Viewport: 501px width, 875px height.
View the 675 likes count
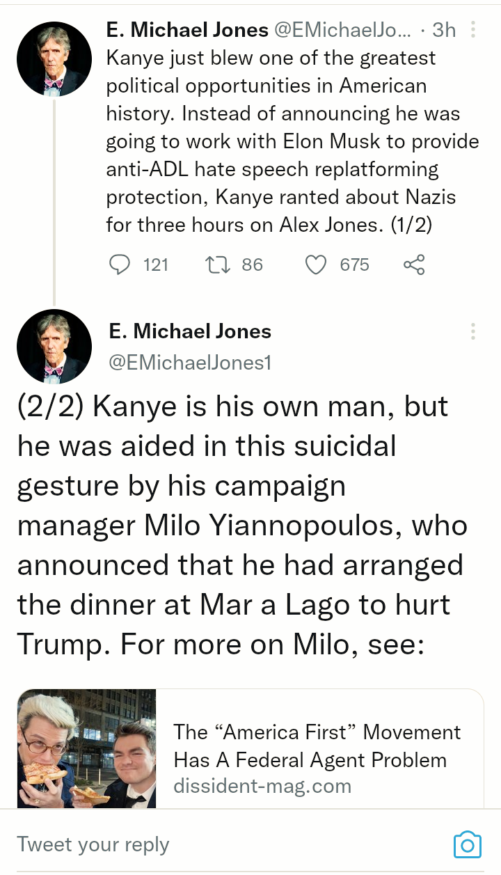(354, 265)
